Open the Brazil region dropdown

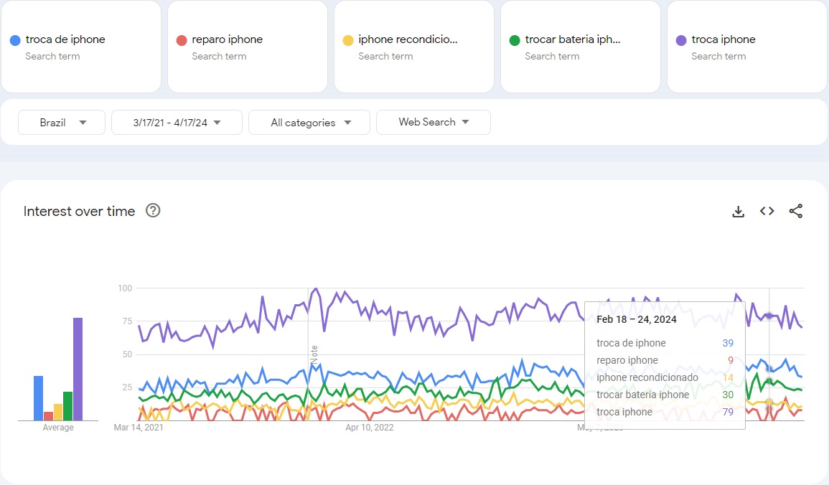62,123
